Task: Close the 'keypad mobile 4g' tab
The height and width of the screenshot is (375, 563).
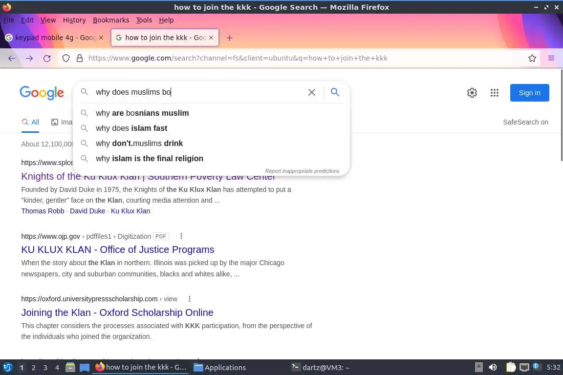Action: (x=101, y=38)
